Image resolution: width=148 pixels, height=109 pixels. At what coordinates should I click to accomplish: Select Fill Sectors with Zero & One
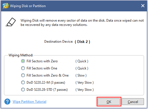[45, 75]
